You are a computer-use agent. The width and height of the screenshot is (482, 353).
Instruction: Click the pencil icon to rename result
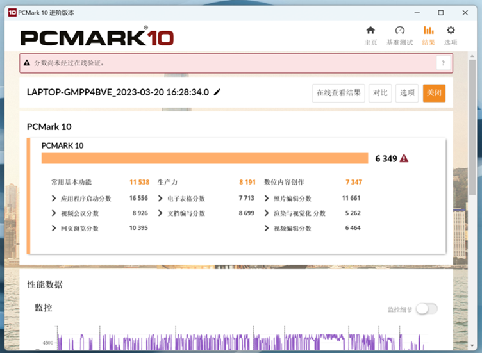pyautogui.click(x=217, y=92)
